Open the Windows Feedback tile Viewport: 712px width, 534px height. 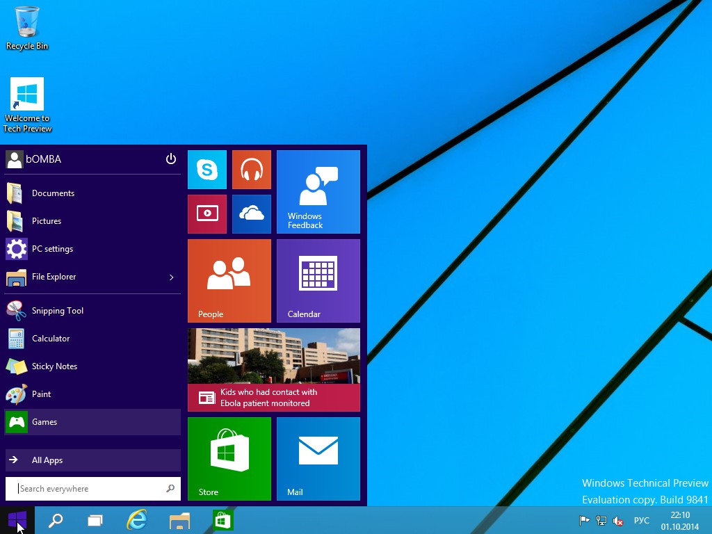click(318, 192)
